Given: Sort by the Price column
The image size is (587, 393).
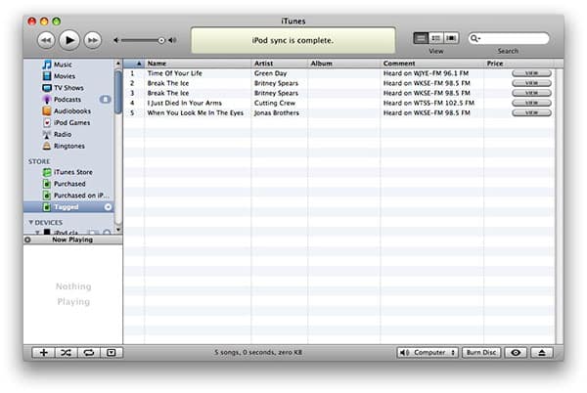Looking at the screenshot, I should pyautogui.click(x=519, y=64).
